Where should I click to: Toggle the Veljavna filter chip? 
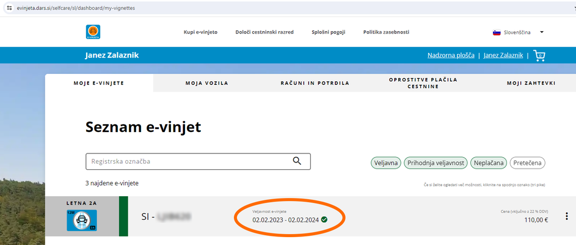386,163
